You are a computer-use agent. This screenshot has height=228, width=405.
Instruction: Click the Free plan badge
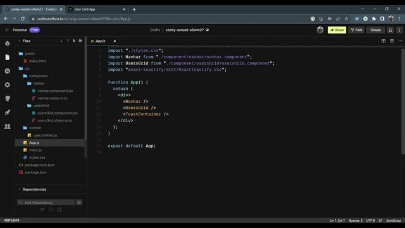(x=34, y=30)
